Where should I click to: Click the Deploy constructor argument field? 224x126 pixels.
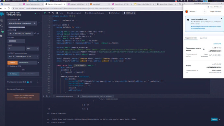(27, 63)
